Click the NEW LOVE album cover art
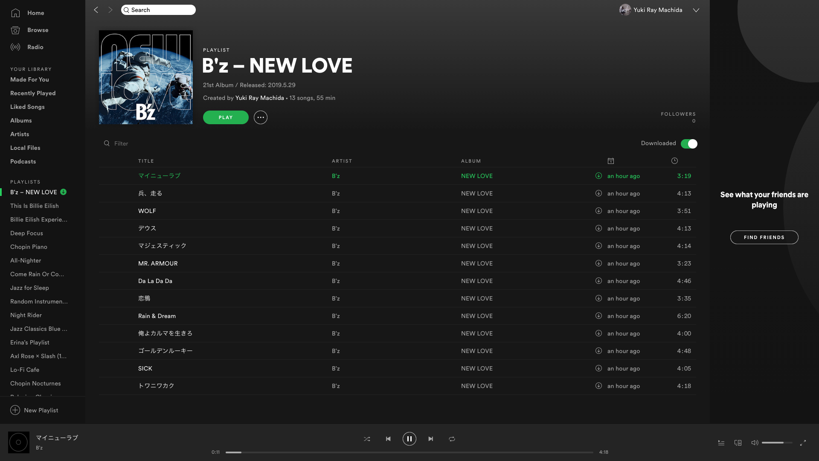 (x=146, y=77)
